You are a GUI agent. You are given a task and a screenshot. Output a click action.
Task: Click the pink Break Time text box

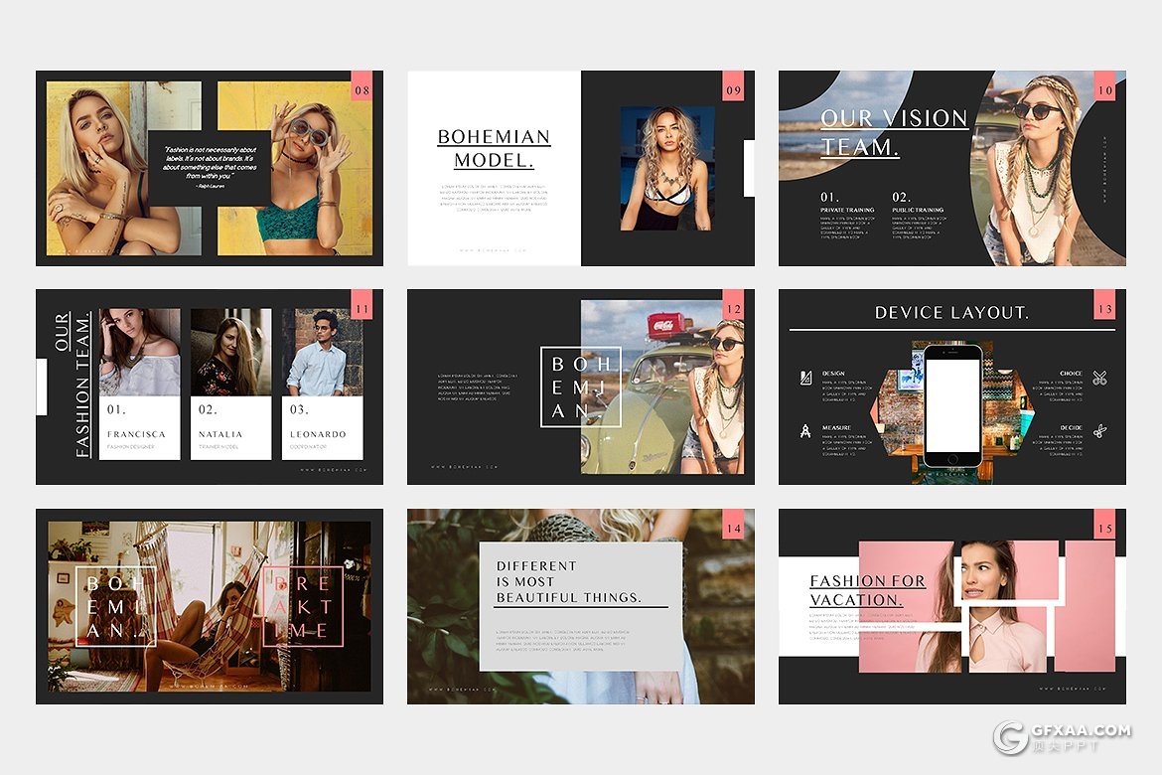pyautogui.click(x=303, y=606)
